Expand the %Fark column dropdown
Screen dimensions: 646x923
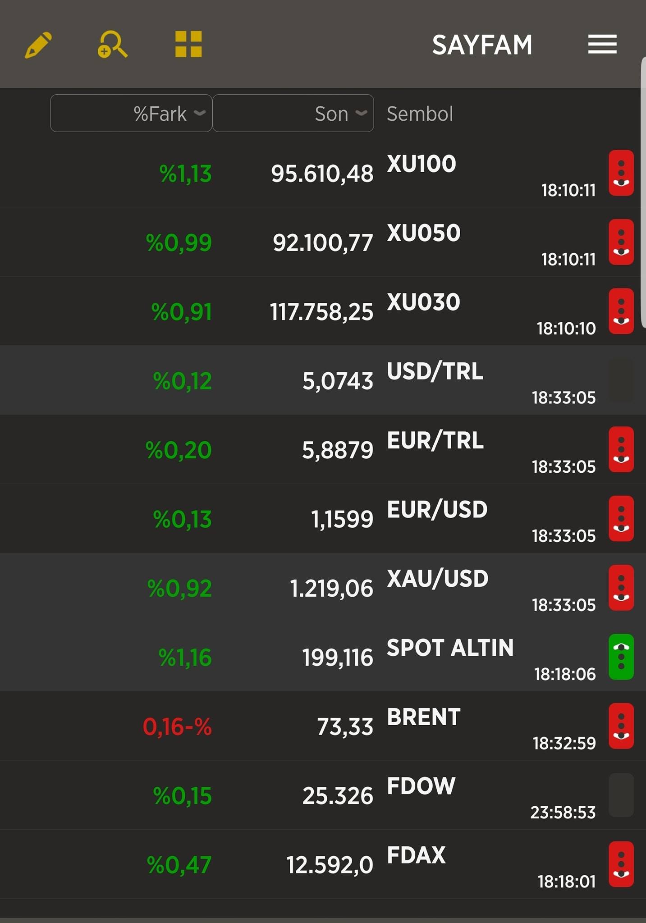(x=131, y=113)
